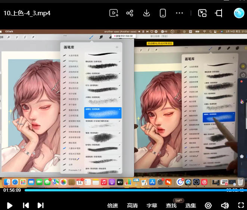Select the Smudge tool

101,37
